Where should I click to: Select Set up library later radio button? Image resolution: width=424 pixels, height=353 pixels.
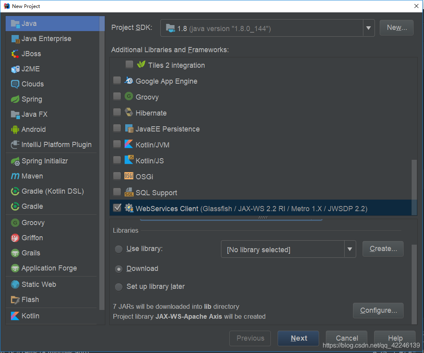[x=119, y=287]
